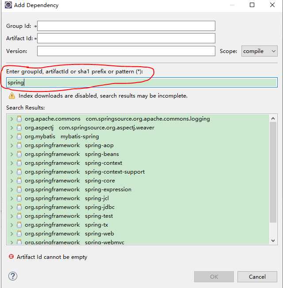The height and width of the screenshot is (288, 283).
Task: Select the mybatis-spring artifact text
Action: (80, 136)
